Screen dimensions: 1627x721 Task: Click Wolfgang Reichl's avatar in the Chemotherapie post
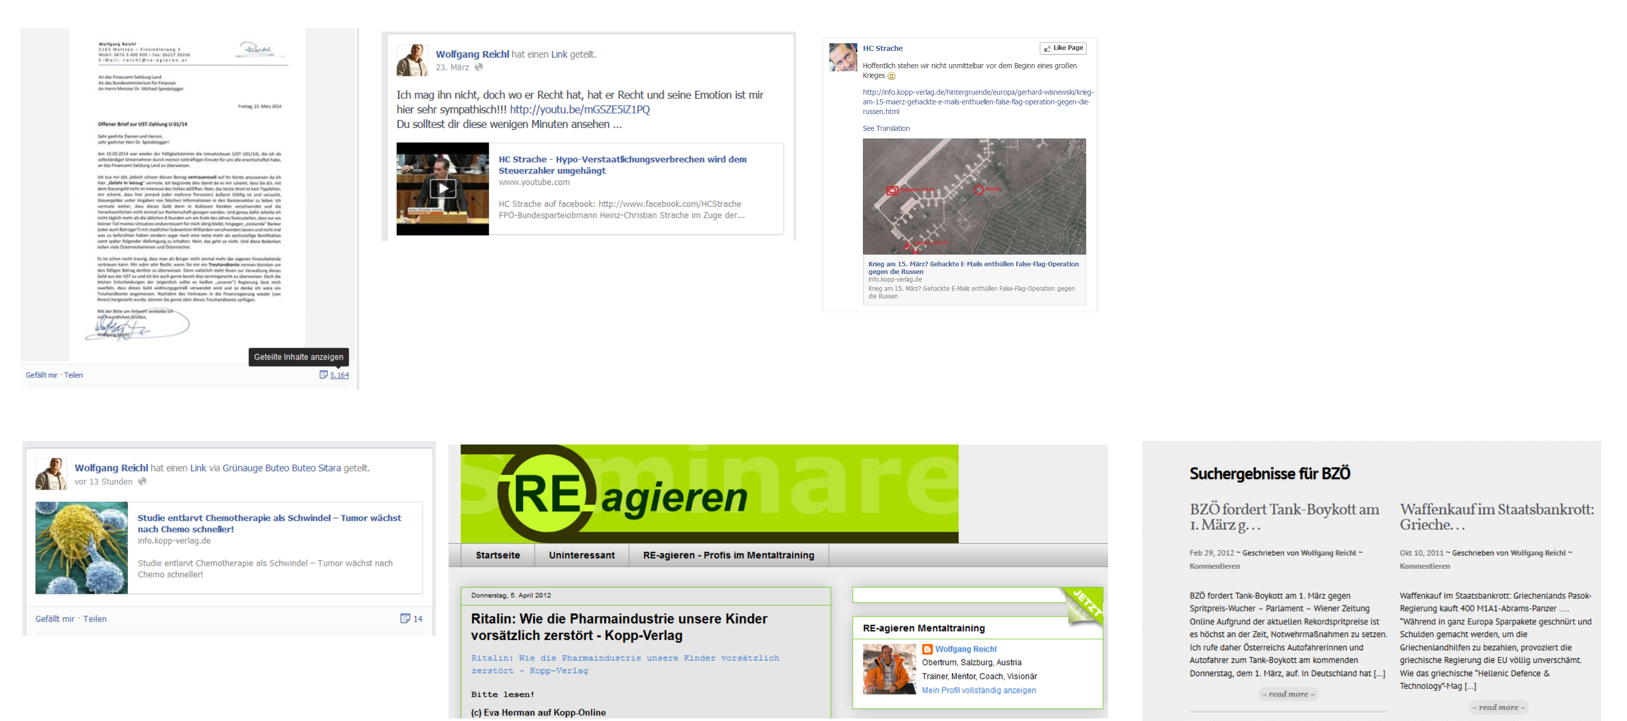tap(51, 474)
